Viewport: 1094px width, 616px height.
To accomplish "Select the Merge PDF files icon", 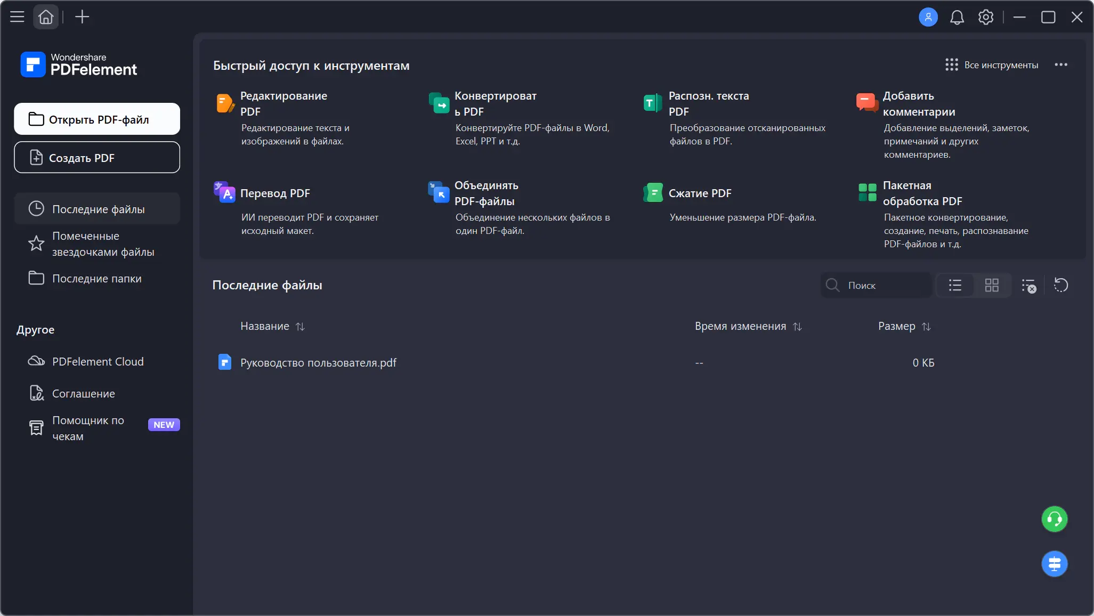I will (x=439, y=192).
